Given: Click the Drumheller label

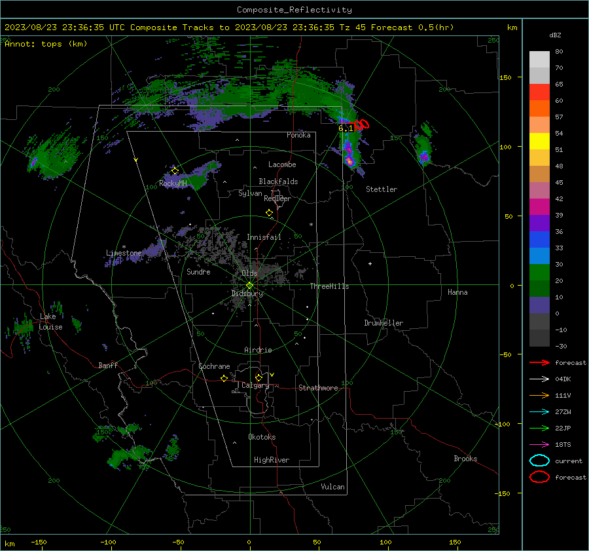Looking at the screenshot, I should click(384, 323).
